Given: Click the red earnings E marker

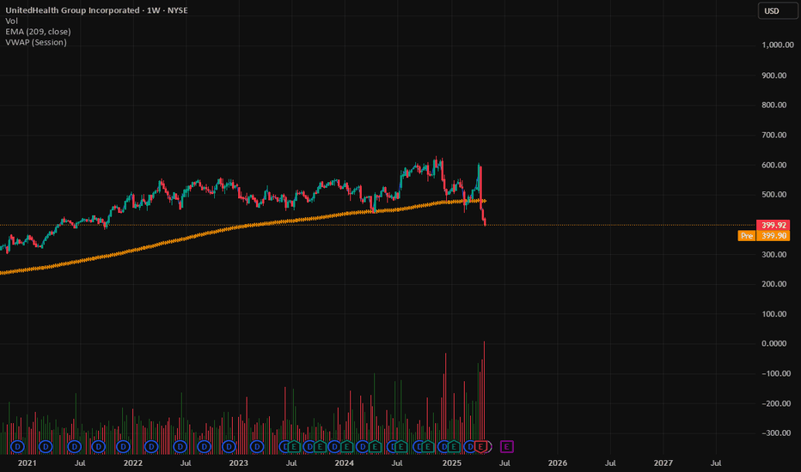Looking at the screenshot, I should [480, 446].
